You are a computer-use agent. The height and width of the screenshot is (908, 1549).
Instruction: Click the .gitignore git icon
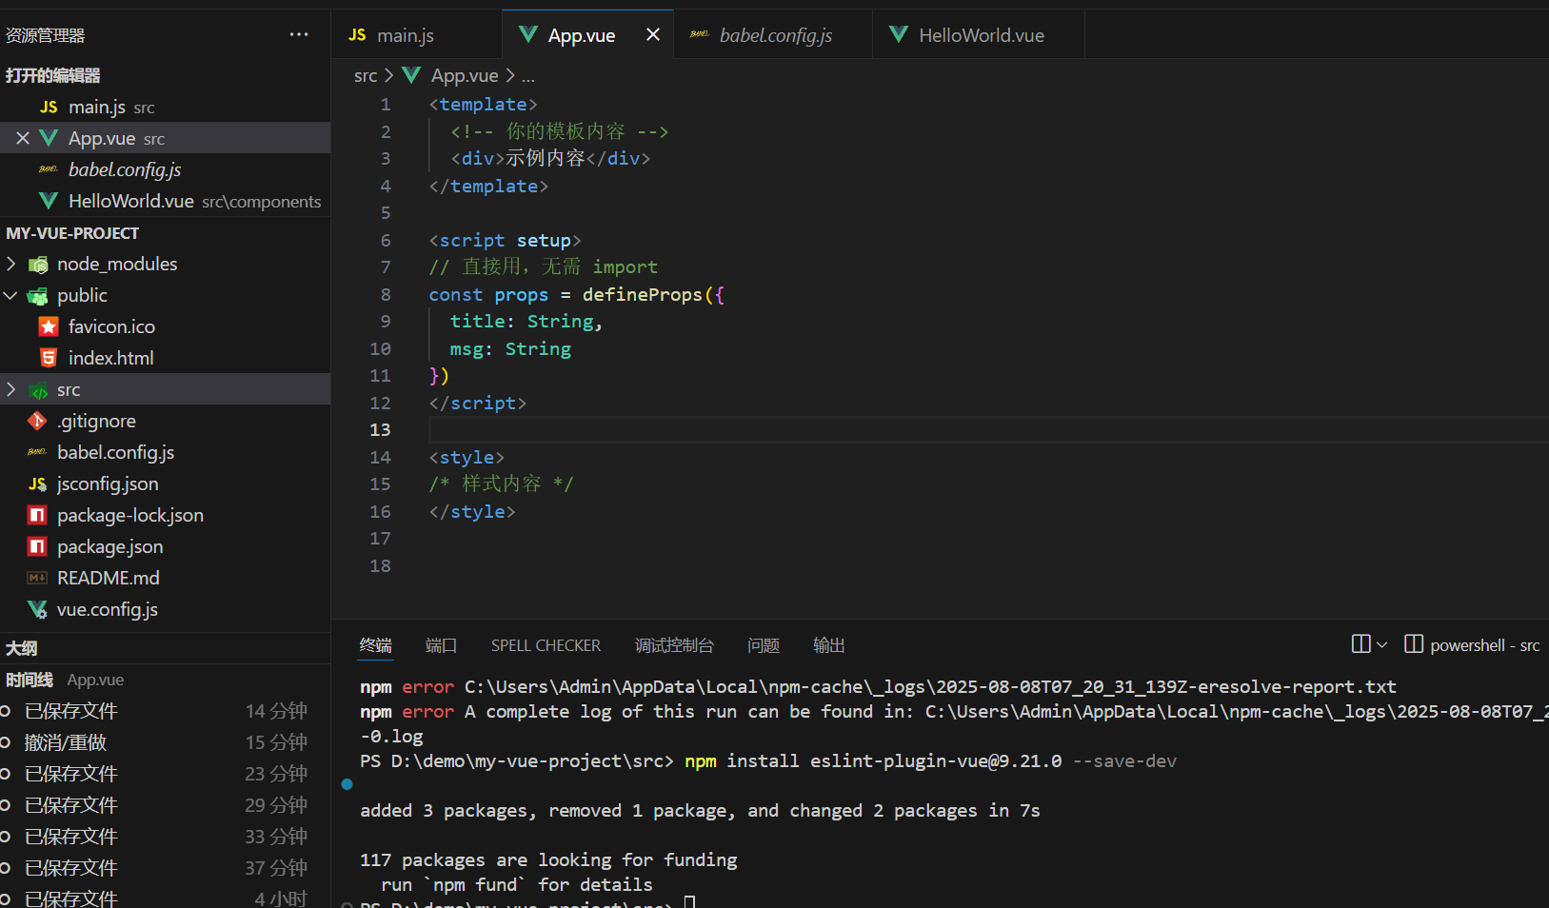[x=37, y=421]
